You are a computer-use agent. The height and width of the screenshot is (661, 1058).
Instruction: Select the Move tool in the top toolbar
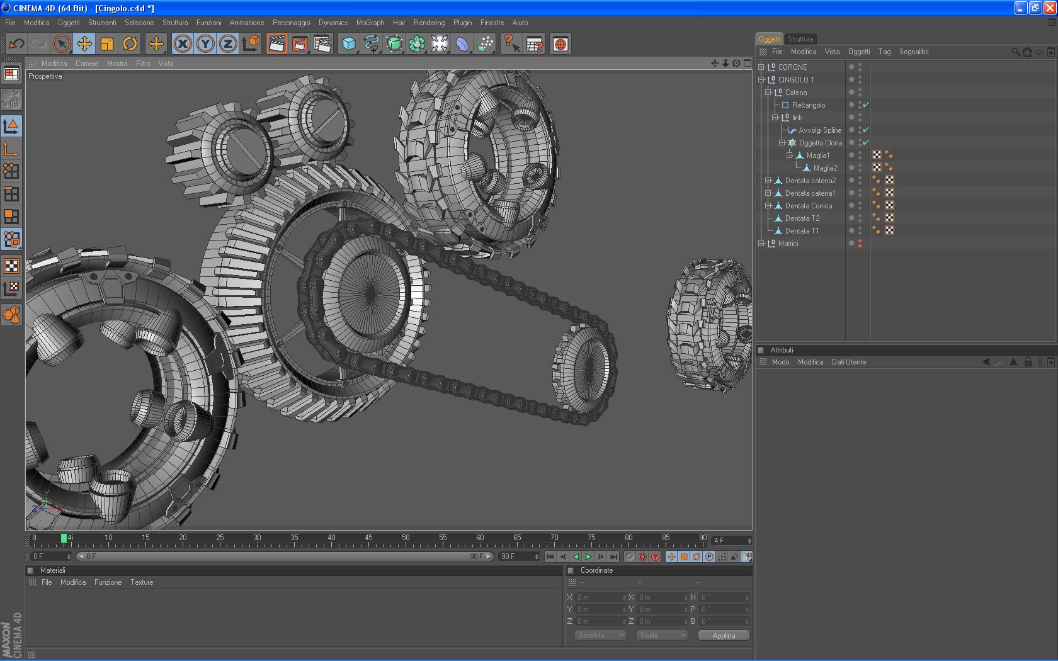84,44
